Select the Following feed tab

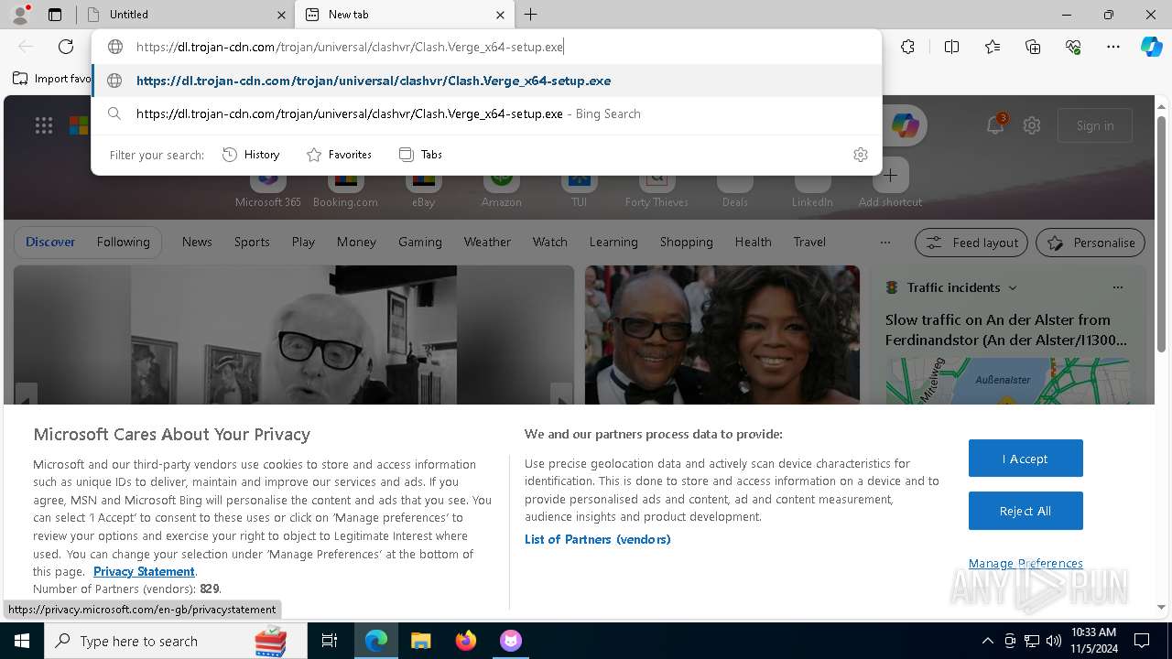point(123,242)
